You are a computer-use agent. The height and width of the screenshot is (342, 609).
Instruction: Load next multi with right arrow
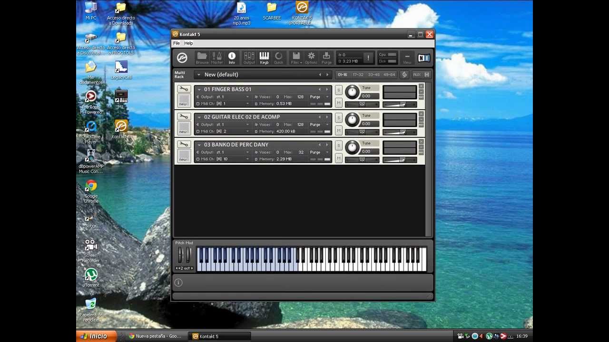click(327, 75)
